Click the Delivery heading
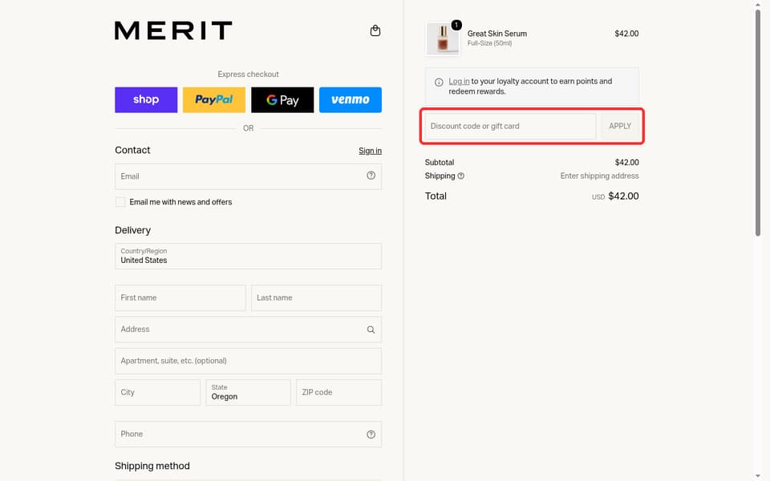 click(x=132, y=230)
